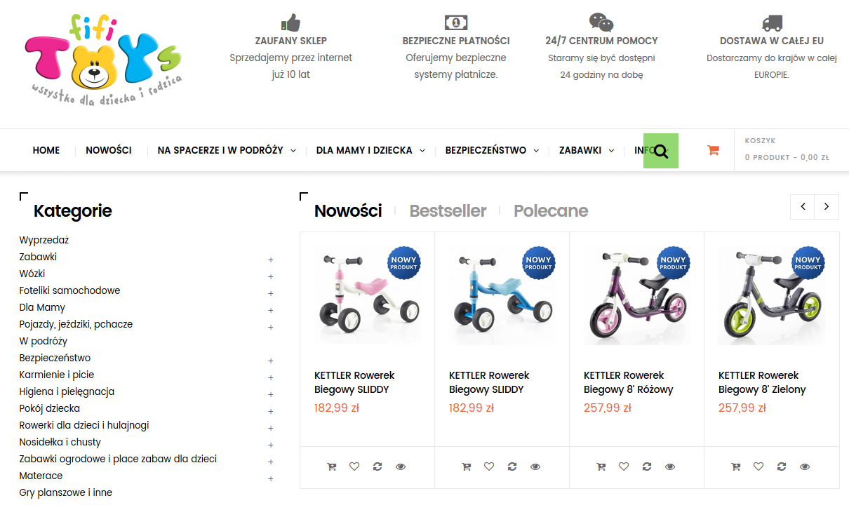The width and height of the screenshot is (849, 517).
Task: Click the green search magnifier icon
Action: [x=660, y=151]
